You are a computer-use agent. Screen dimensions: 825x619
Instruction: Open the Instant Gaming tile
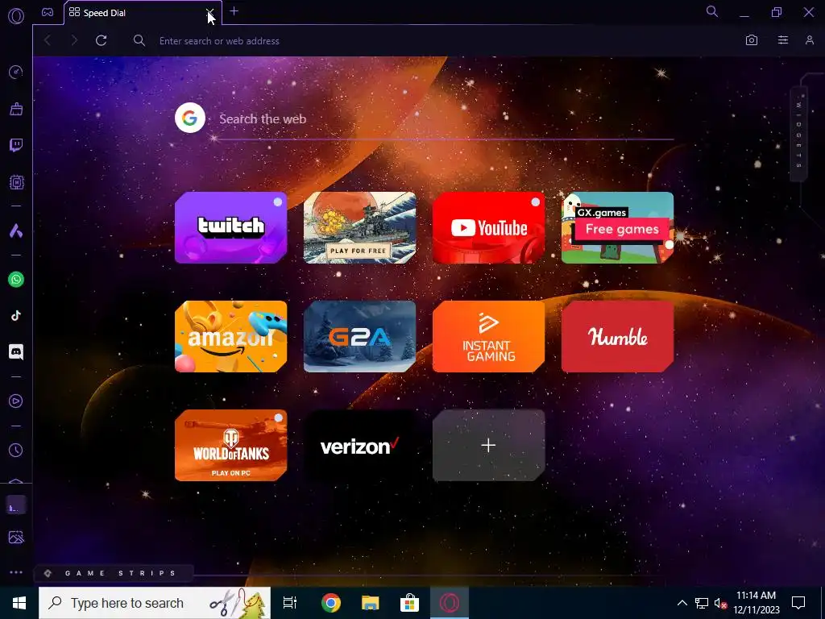489,336
